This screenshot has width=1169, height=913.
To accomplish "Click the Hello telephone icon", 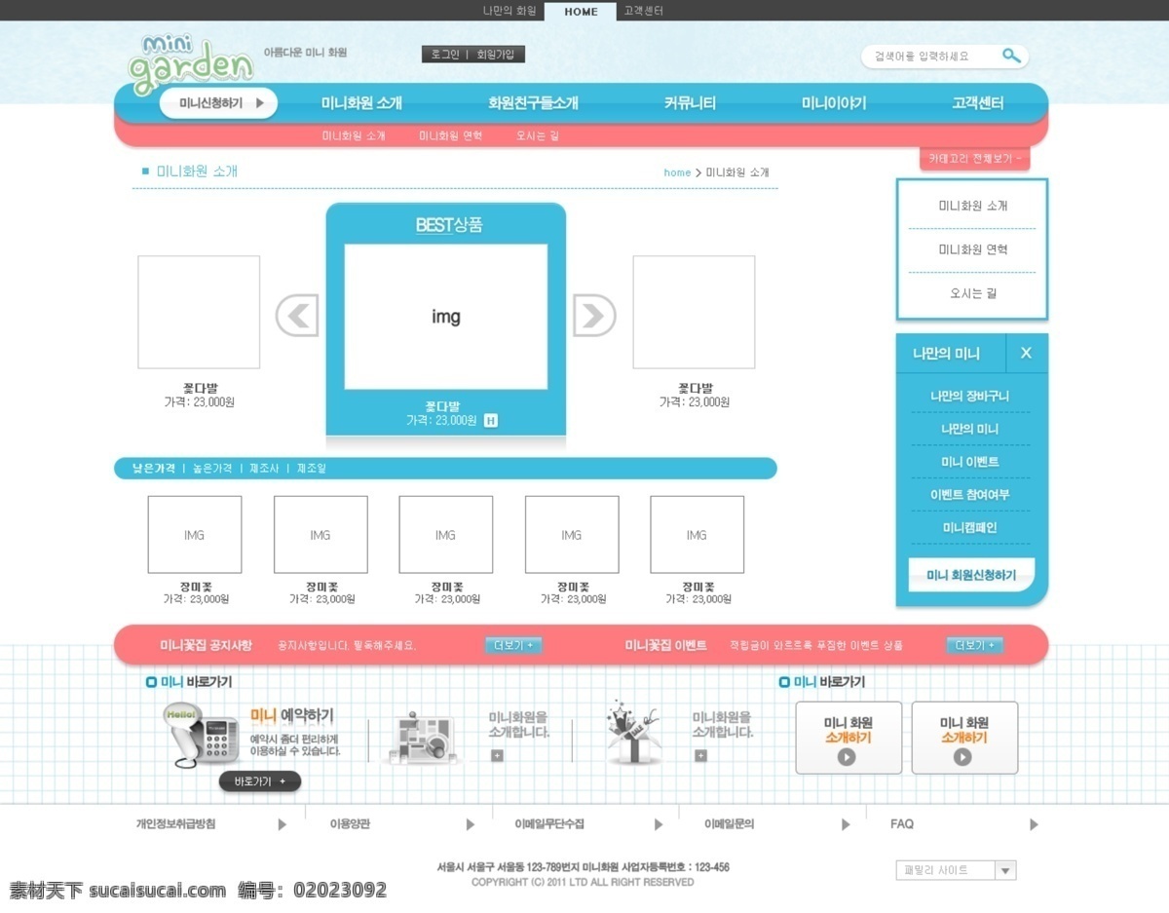I will coord(202,734).
